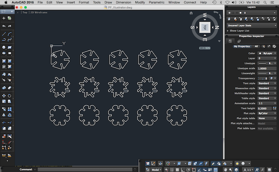This screenshot has width=279, height=172.
Task: Click the TOP face of ViewCube
Action: click(x=205, y=27)
